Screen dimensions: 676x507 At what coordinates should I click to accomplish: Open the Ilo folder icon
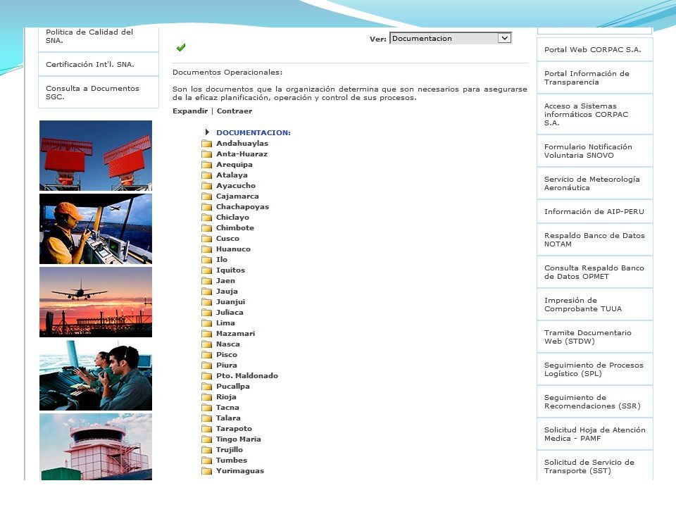tap(206, 260)
